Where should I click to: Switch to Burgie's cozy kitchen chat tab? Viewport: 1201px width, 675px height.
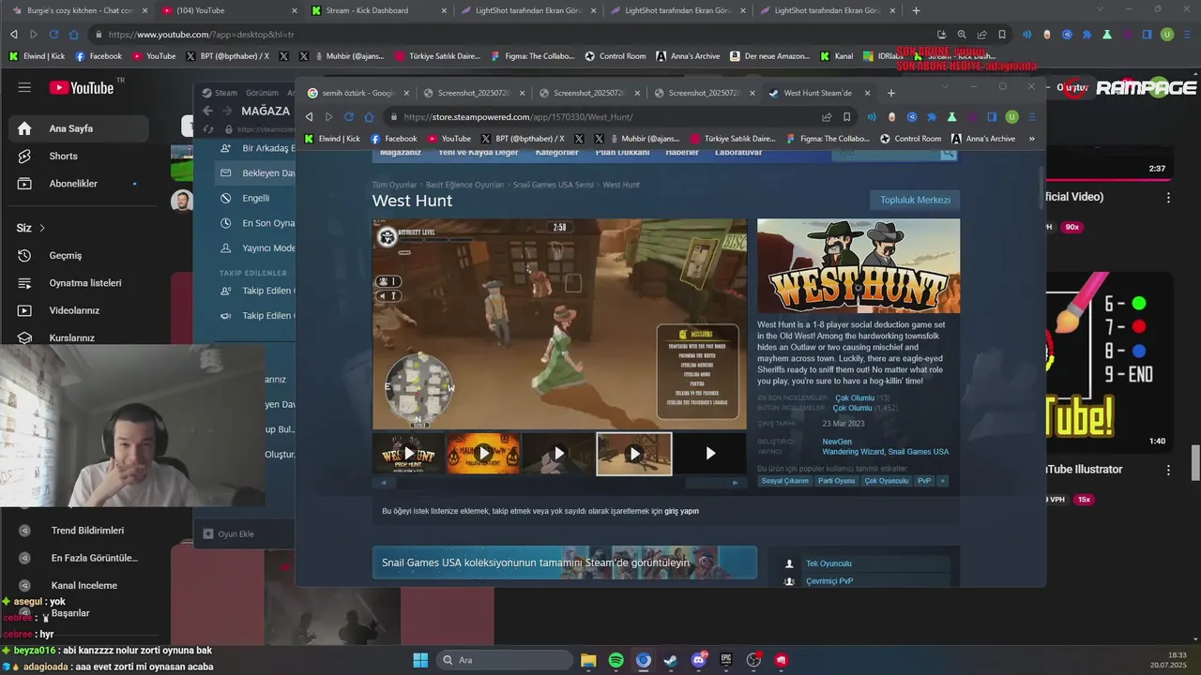[79, 10]
